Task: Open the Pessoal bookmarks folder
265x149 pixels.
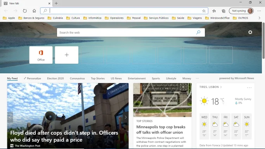Action: (134, 18)
